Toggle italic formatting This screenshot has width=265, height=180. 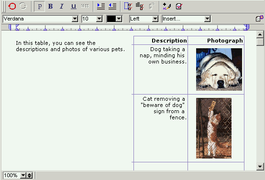click(x=62, y=6)
